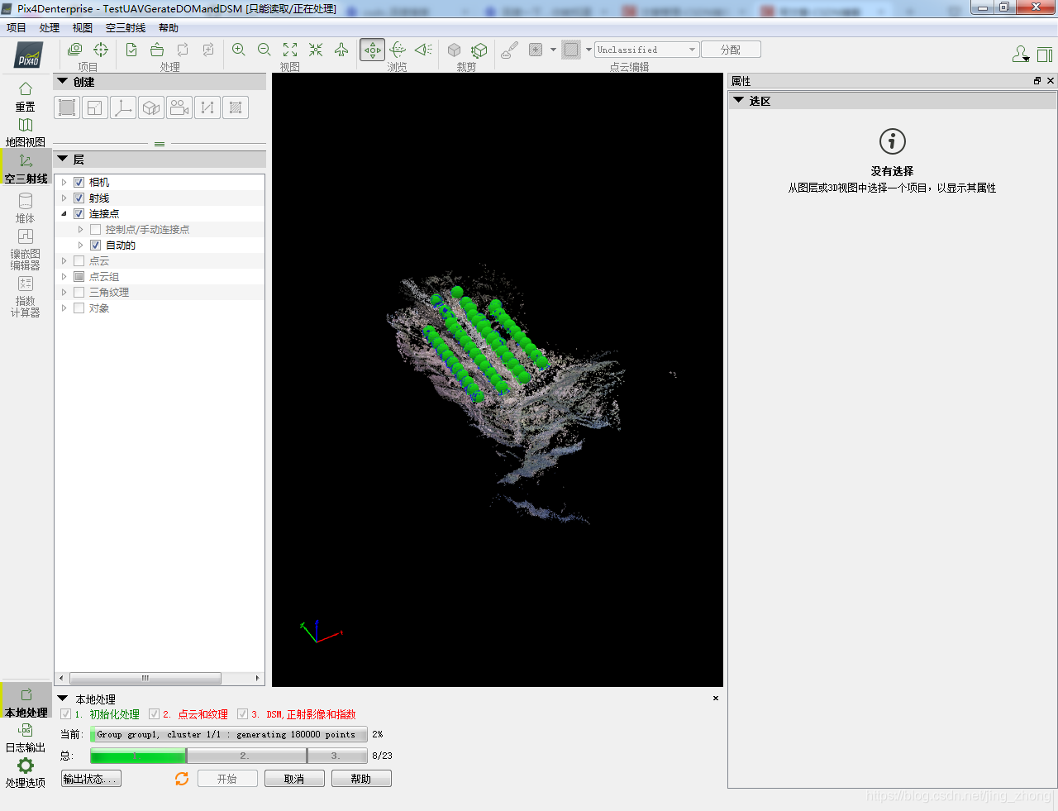Click the new volume cube icon
Image resolution: width=1058 pixels, height=811 pixels.
[151, 107]
